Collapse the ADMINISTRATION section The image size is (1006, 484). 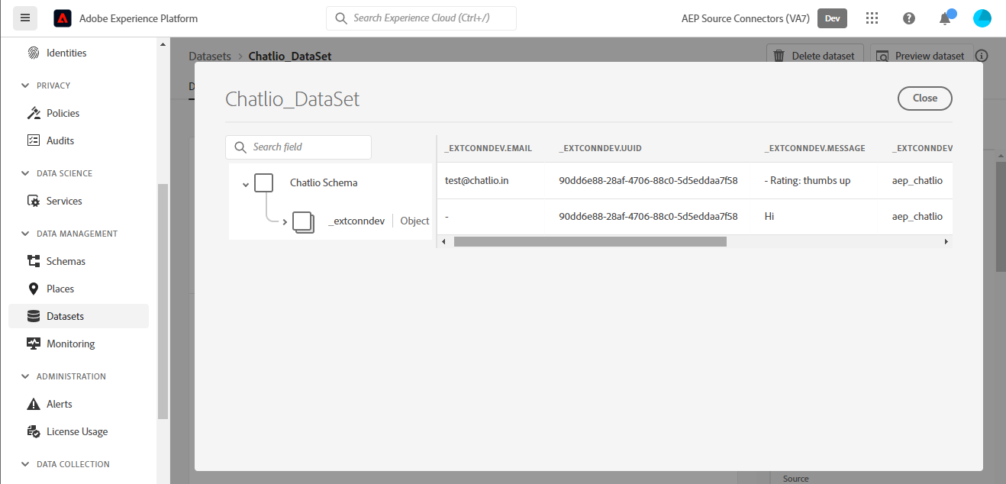pos(25,376)
